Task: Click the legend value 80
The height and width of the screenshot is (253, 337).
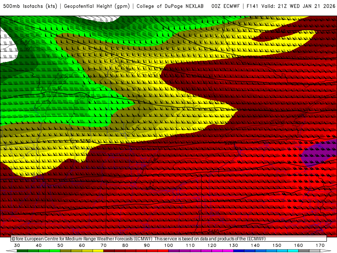Action: [125, 245]
